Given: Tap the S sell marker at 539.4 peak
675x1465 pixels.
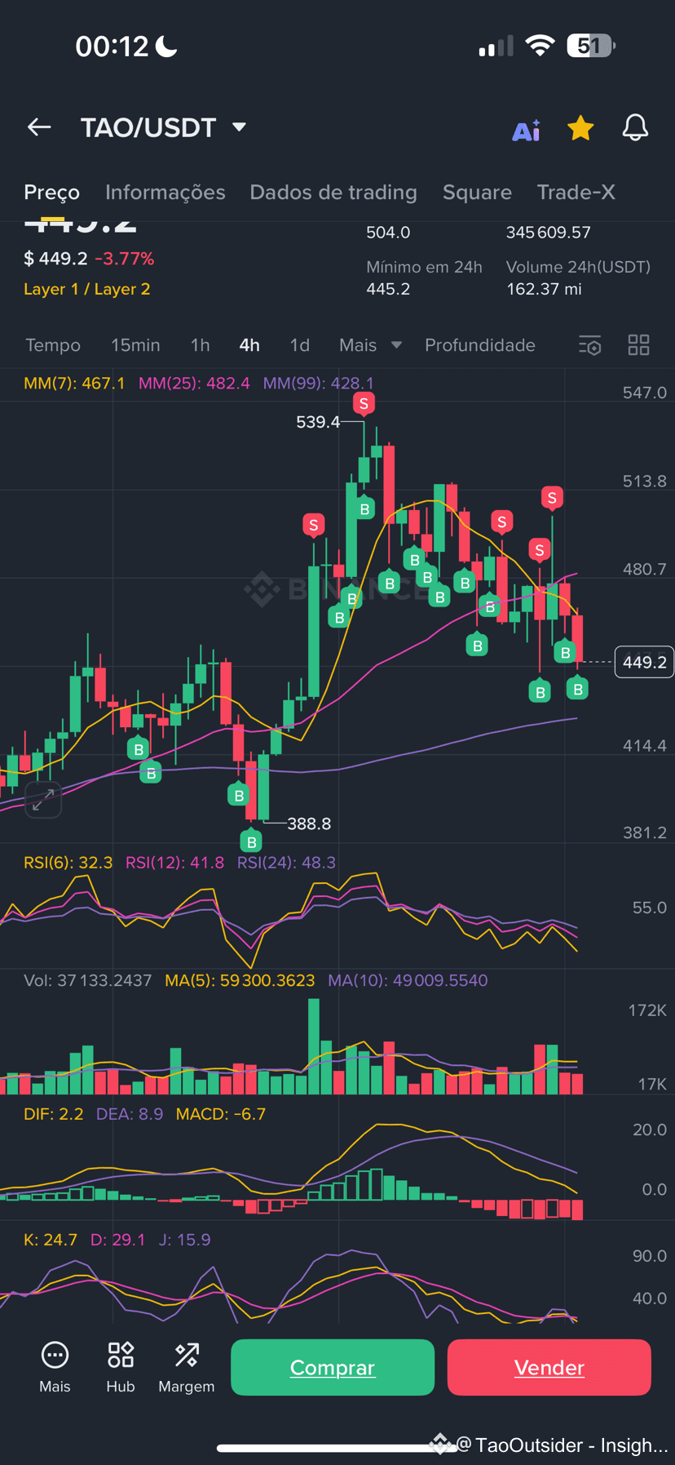Looking at the screenshot, I should pos(364,403).
